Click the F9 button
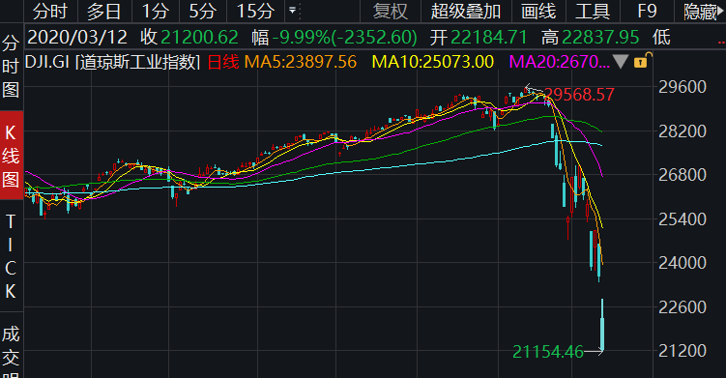 coord(648,12)
